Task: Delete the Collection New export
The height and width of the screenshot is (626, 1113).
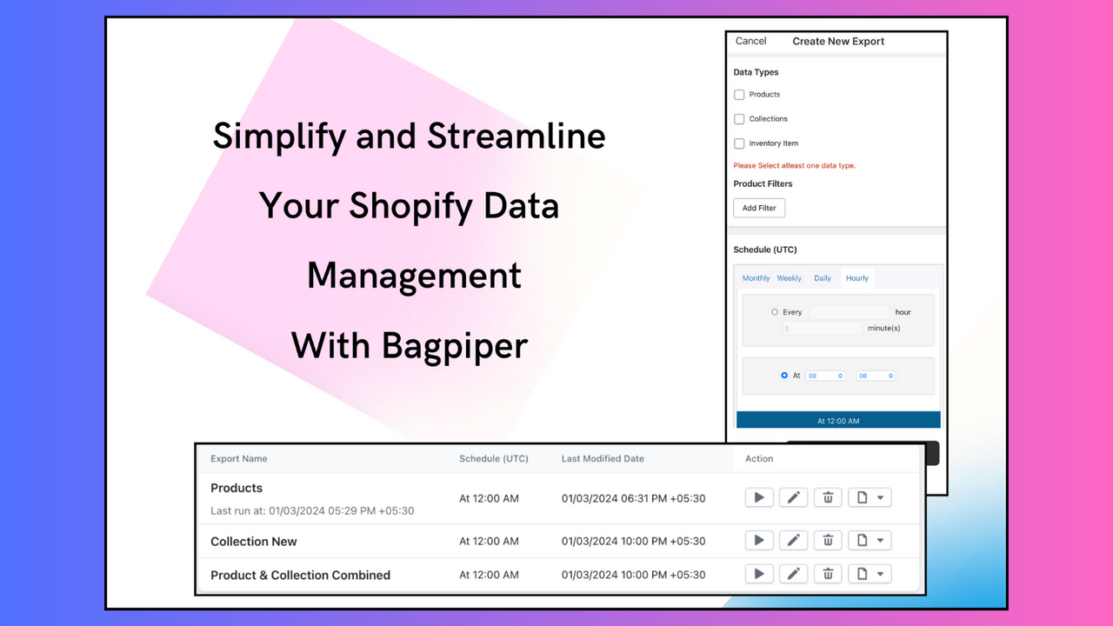Action: [x=828, y=541]
